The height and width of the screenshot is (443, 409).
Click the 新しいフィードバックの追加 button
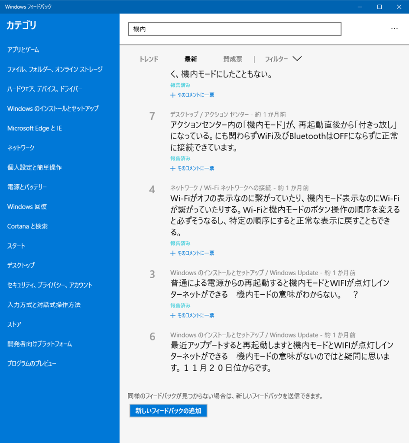168,411
